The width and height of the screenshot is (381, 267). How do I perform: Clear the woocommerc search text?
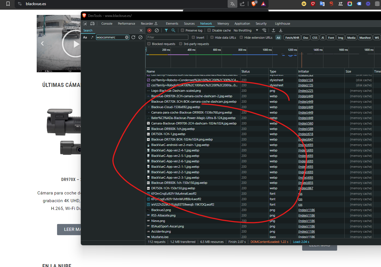[127, 37]
